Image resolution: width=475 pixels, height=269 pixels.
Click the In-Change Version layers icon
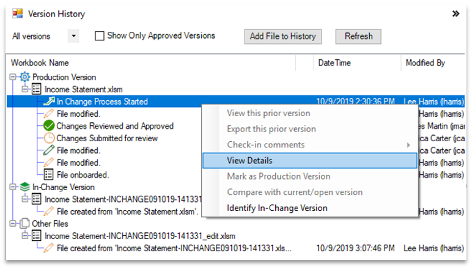point(25,187)
